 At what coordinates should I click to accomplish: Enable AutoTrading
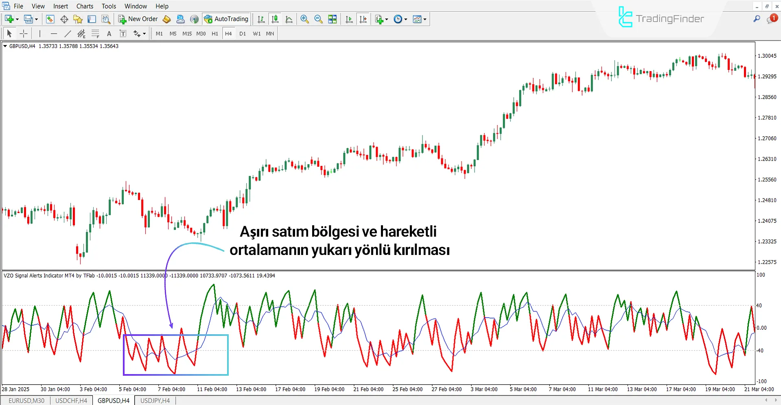click(x=227, y=19)
